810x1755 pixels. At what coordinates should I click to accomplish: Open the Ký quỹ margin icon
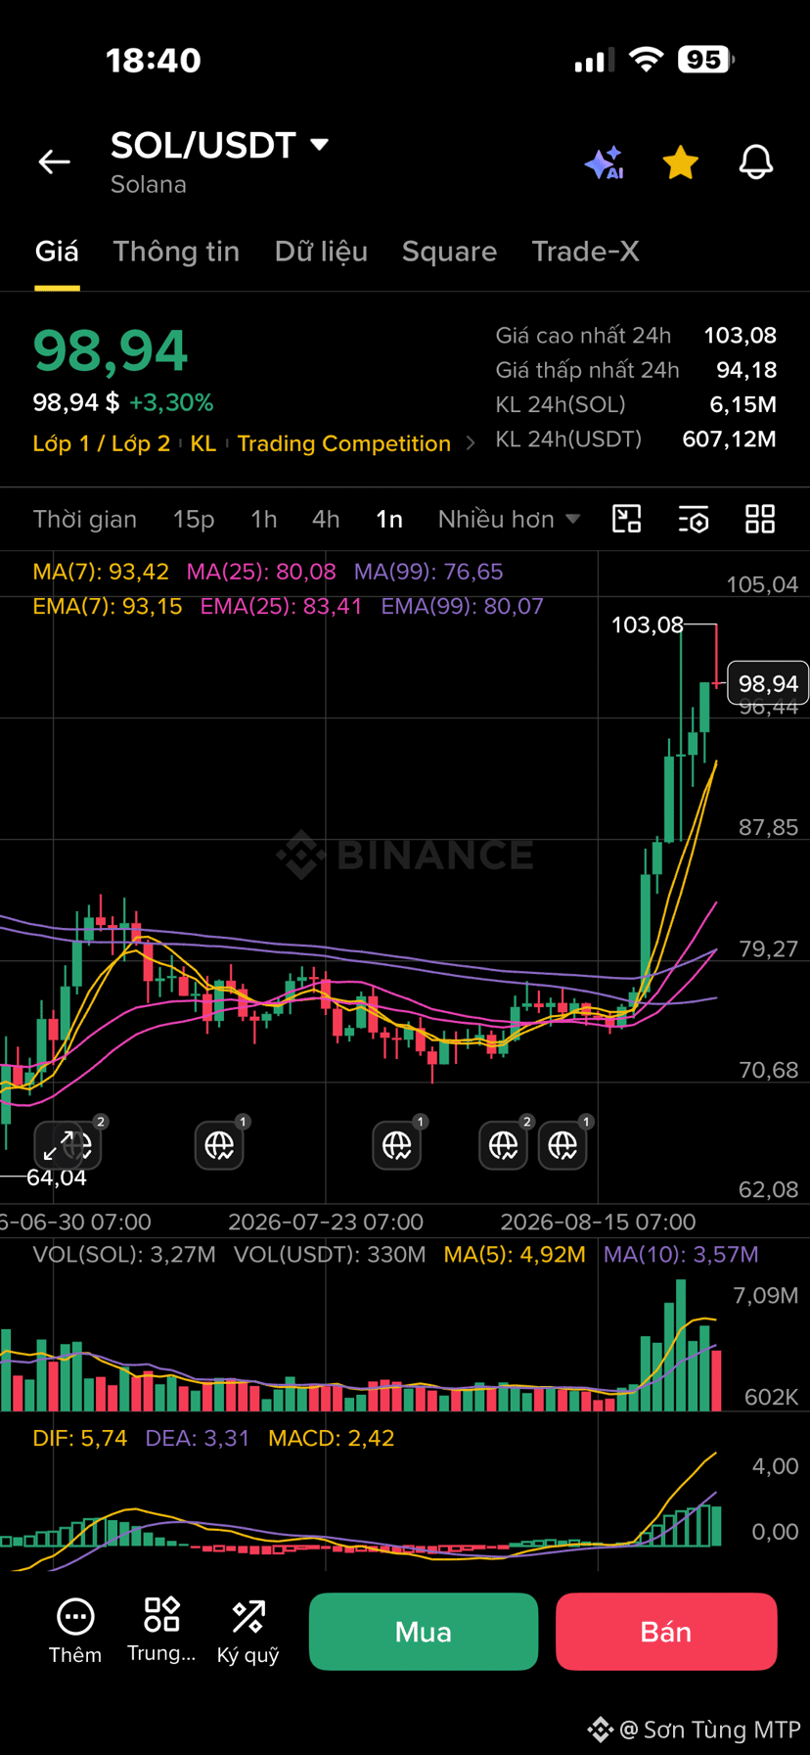tap(247, 1632)
